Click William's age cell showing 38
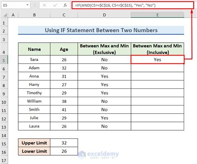This screenshot has height=164, width=197. pos(64,101)
